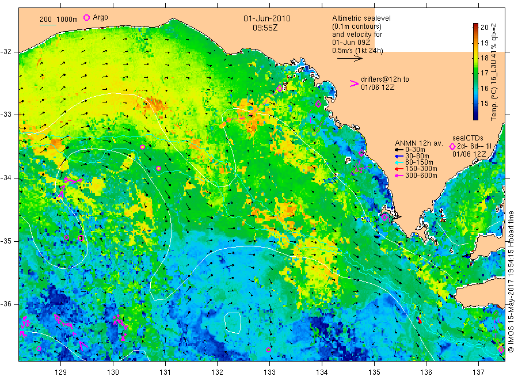Click the temperature colour bar at 20 degrees

point(476,28)
